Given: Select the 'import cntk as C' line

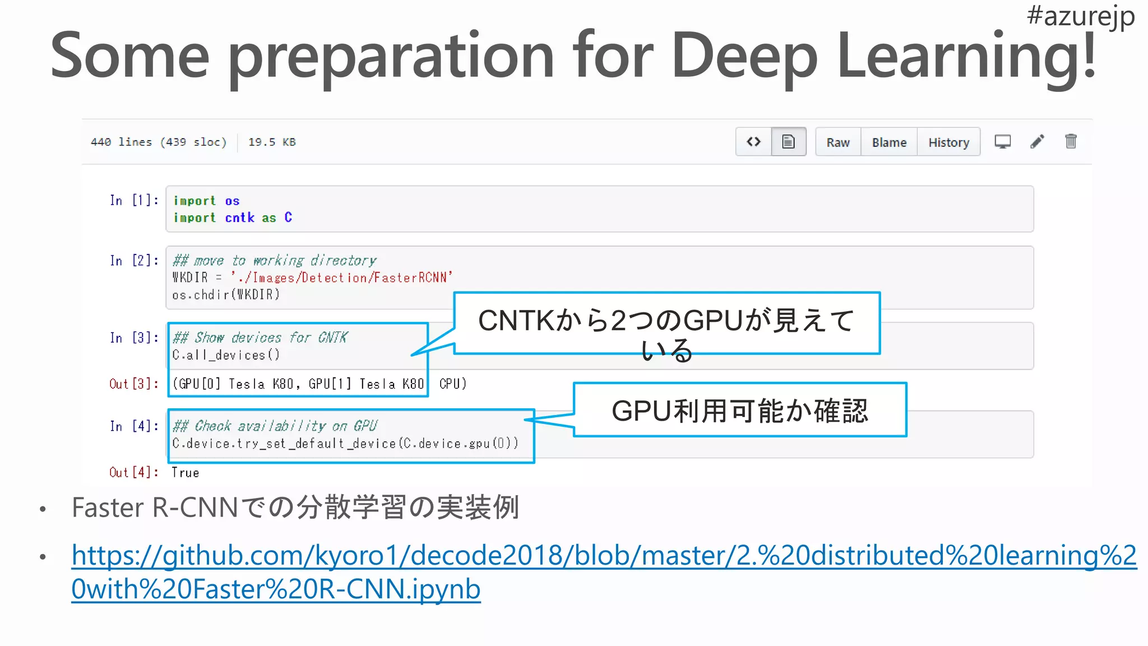Looking at the screenshot, I should pos(233,218).
